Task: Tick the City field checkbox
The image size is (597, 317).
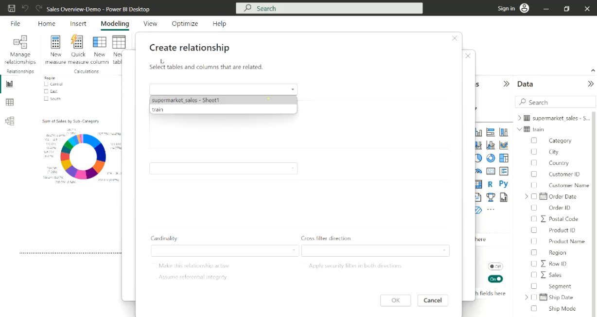Action: click(534, 152)
